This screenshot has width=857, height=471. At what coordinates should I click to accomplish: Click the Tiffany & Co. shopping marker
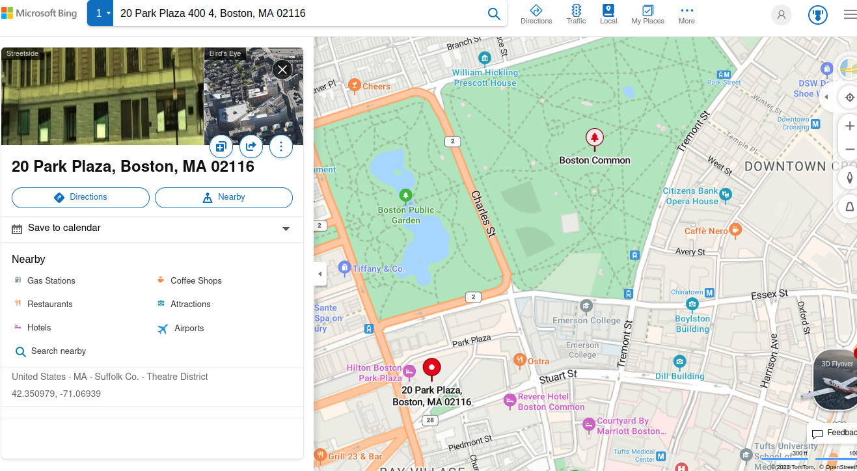(345, 267)
